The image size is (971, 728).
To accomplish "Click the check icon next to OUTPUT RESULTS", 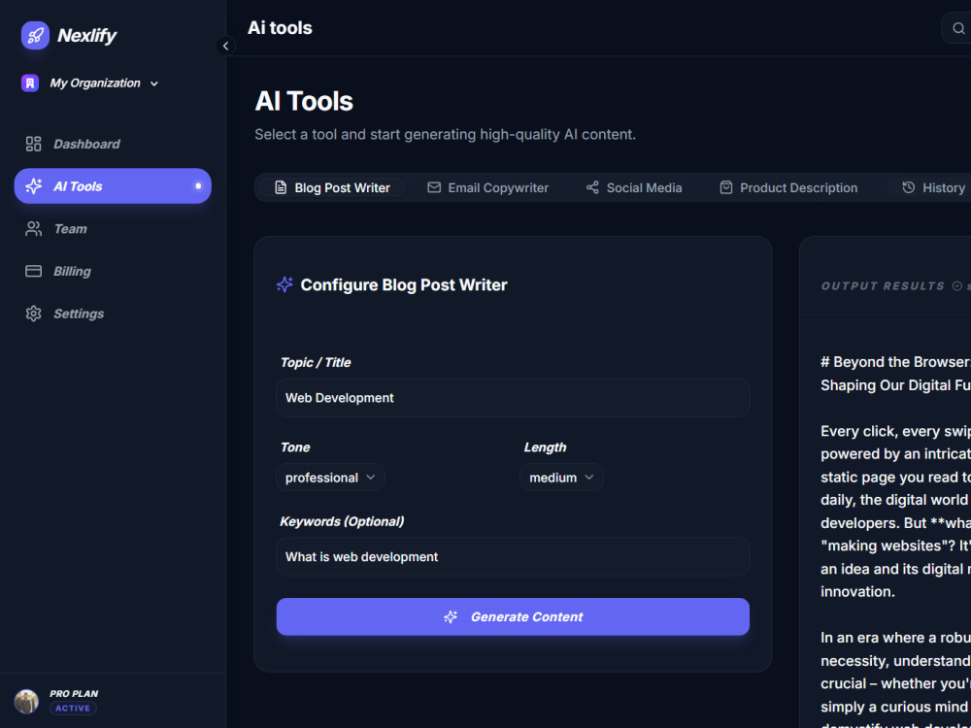I will click(956, 286).
